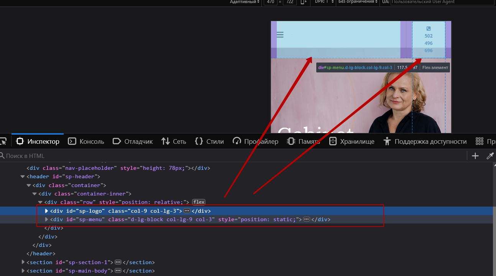Expand the sp-main-body section node
This screenshot has height=276, width=496.
[23, 271]
